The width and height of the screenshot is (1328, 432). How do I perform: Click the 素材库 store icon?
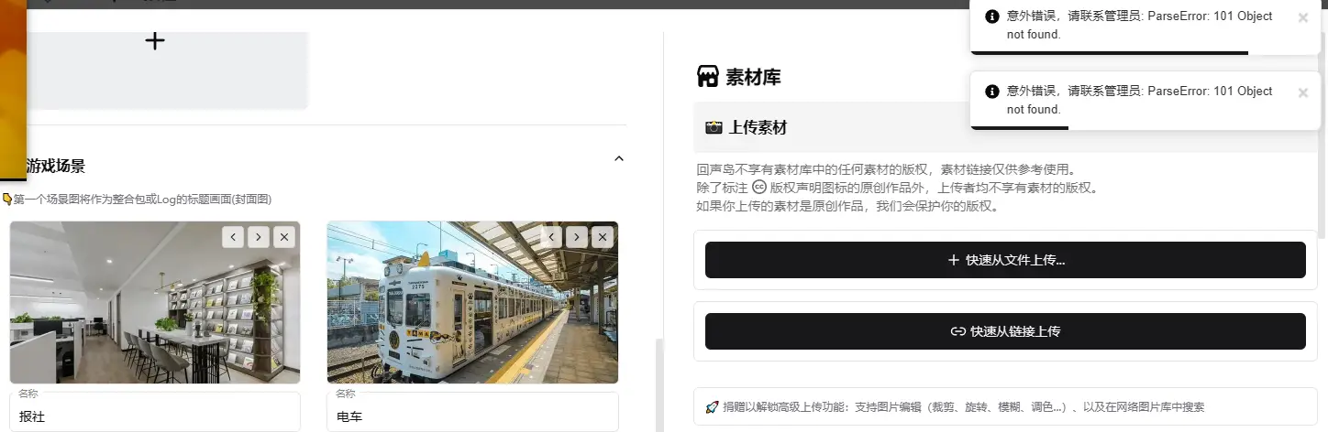[707, 76]
